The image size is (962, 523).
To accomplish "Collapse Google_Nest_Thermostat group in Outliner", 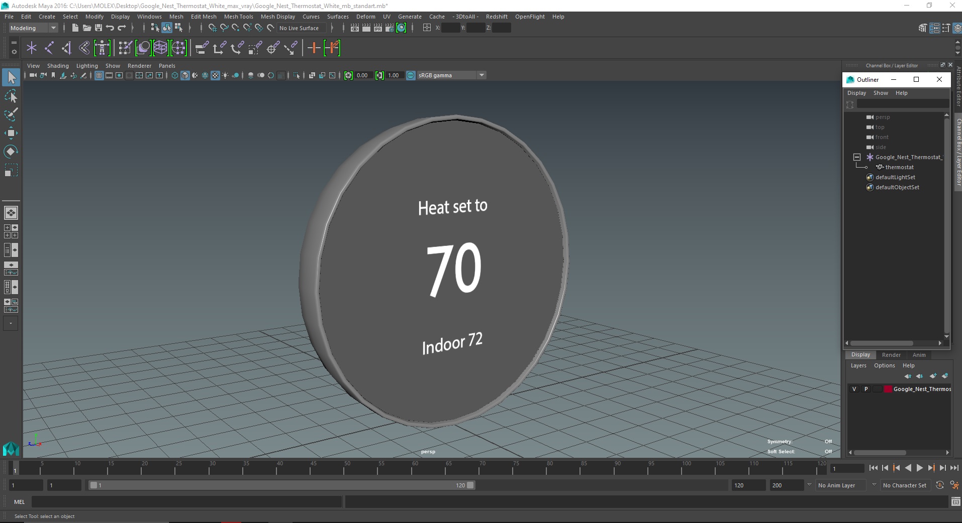I will coord(857,157).
